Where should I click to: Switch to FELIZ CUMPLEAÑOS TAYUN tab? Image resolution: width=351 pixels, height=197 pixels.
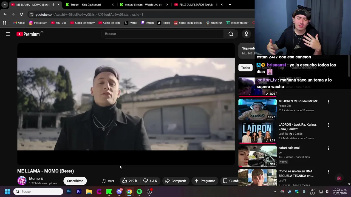198,5
